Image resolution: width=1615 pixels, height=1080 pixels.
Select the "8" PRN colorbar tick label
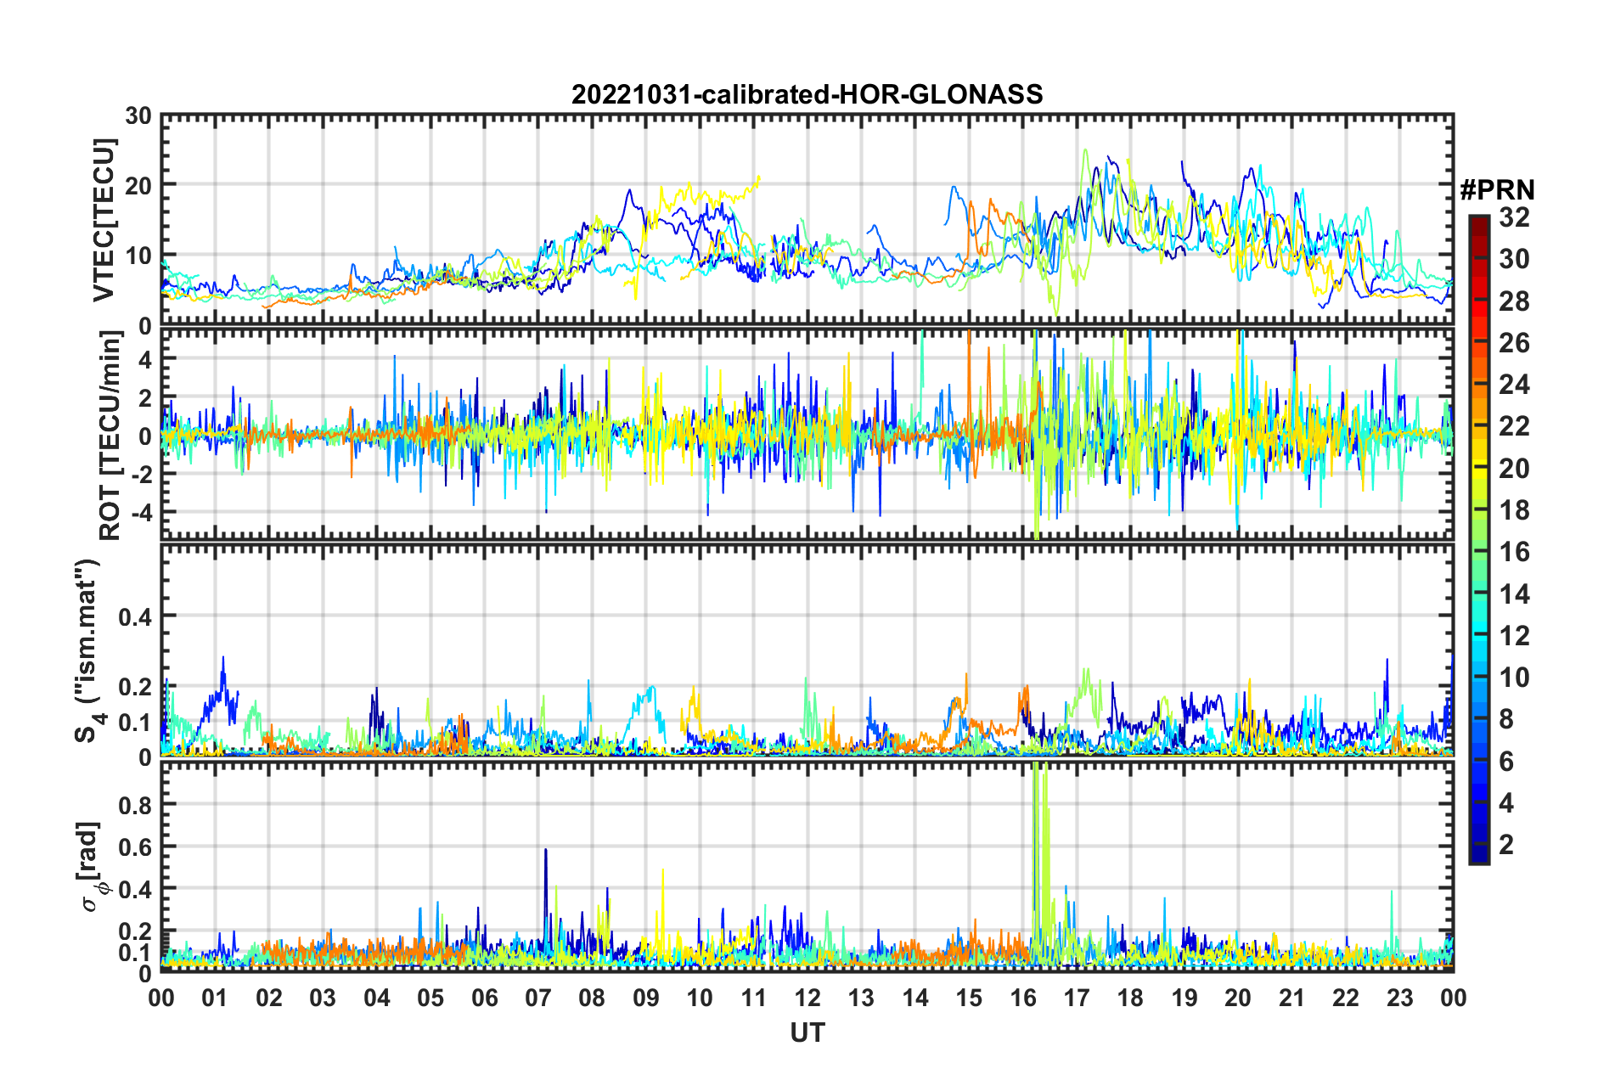(1506, 719)
